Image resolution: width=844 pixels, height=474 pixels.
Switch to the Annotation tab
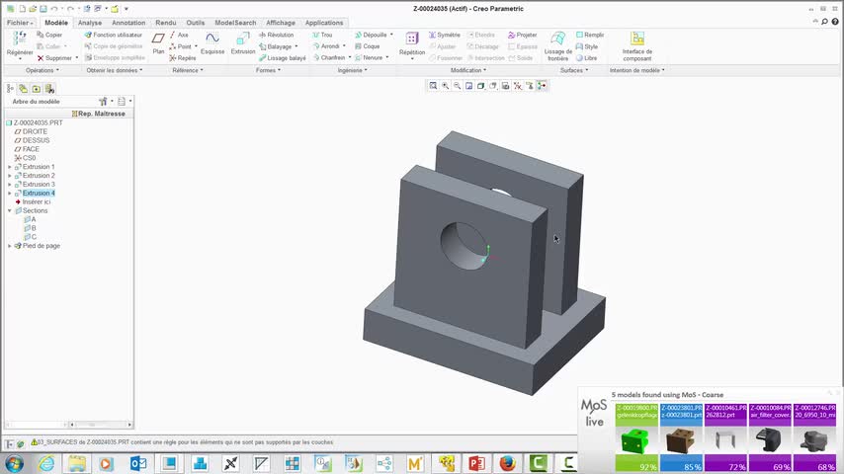pyautogui.click(x=128, y=23)
